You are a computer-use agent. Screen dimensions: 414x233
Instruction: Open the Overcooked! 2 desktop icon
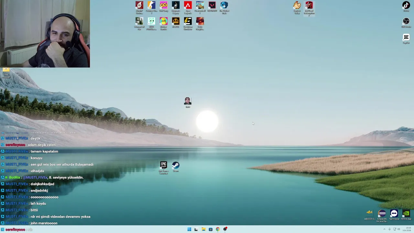(200, 8)
